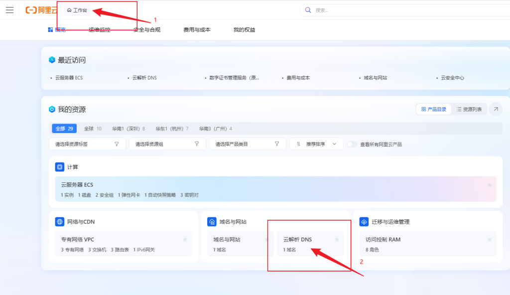510x295 pixels.
Task: Open the hamburger navigation menu
Action: point(9,10)
